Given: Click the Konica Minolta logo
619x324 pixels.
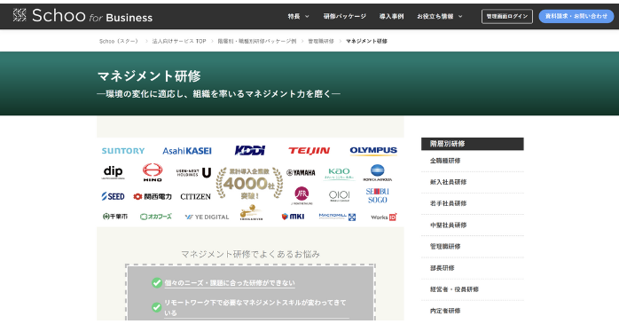Looking at the screenshot, I should click(x=378, y=173).
